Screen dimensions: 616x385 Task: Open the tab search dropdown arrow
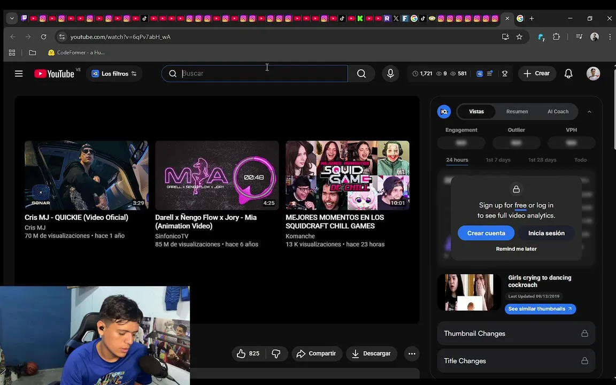pos(12,19)
